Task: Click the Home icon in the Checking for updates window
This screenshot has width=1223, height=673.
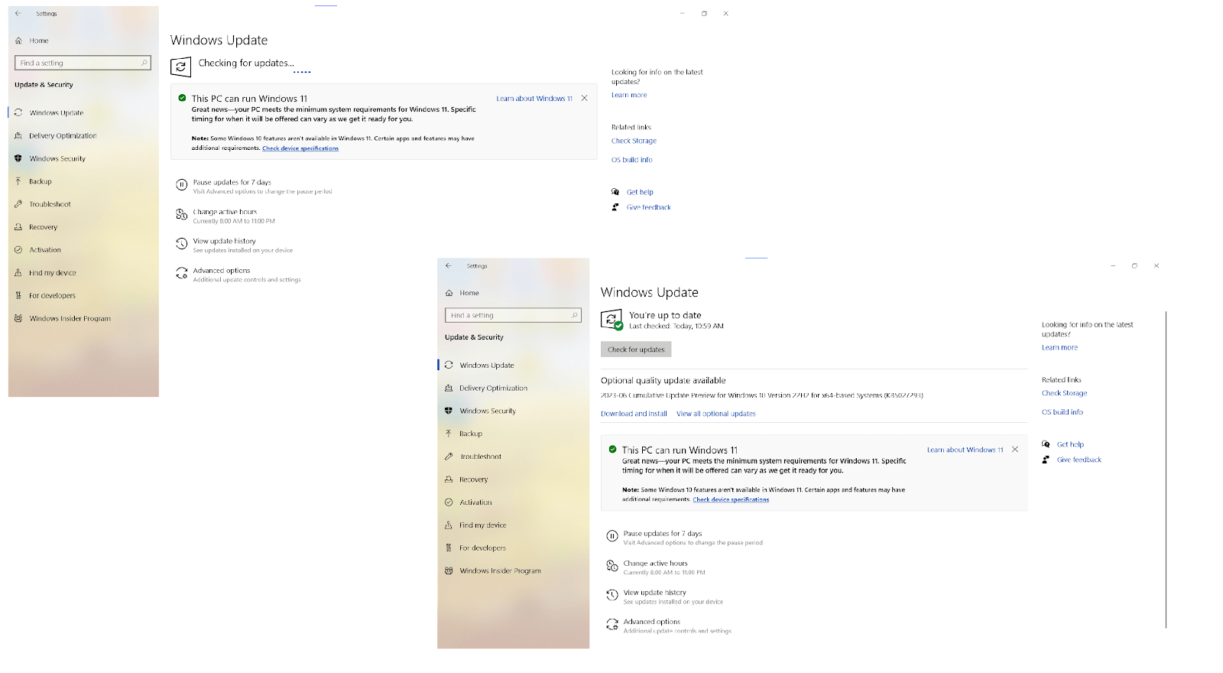Action: (19, 41)
